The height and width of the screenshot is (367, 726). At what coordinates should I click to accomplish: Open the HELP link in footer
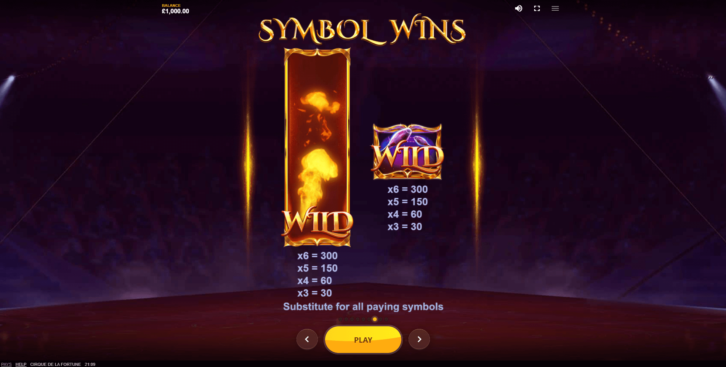pos(21,364)
